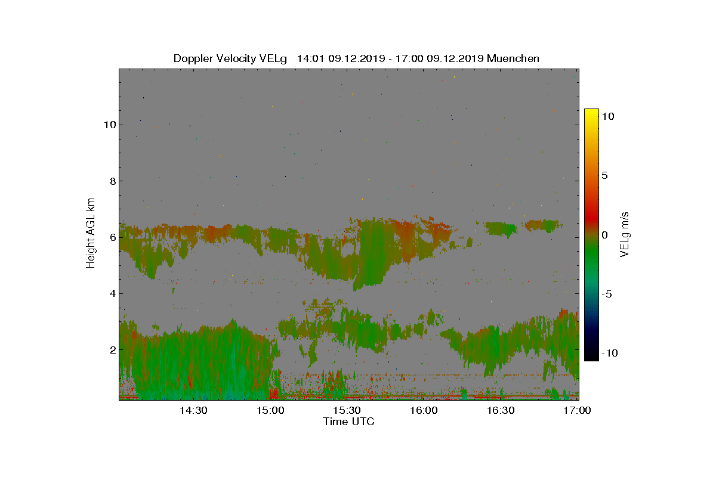This screenshot has height=477, width=716.
Task: Click the colorbar tick label 0
Action: click(605, 235)
